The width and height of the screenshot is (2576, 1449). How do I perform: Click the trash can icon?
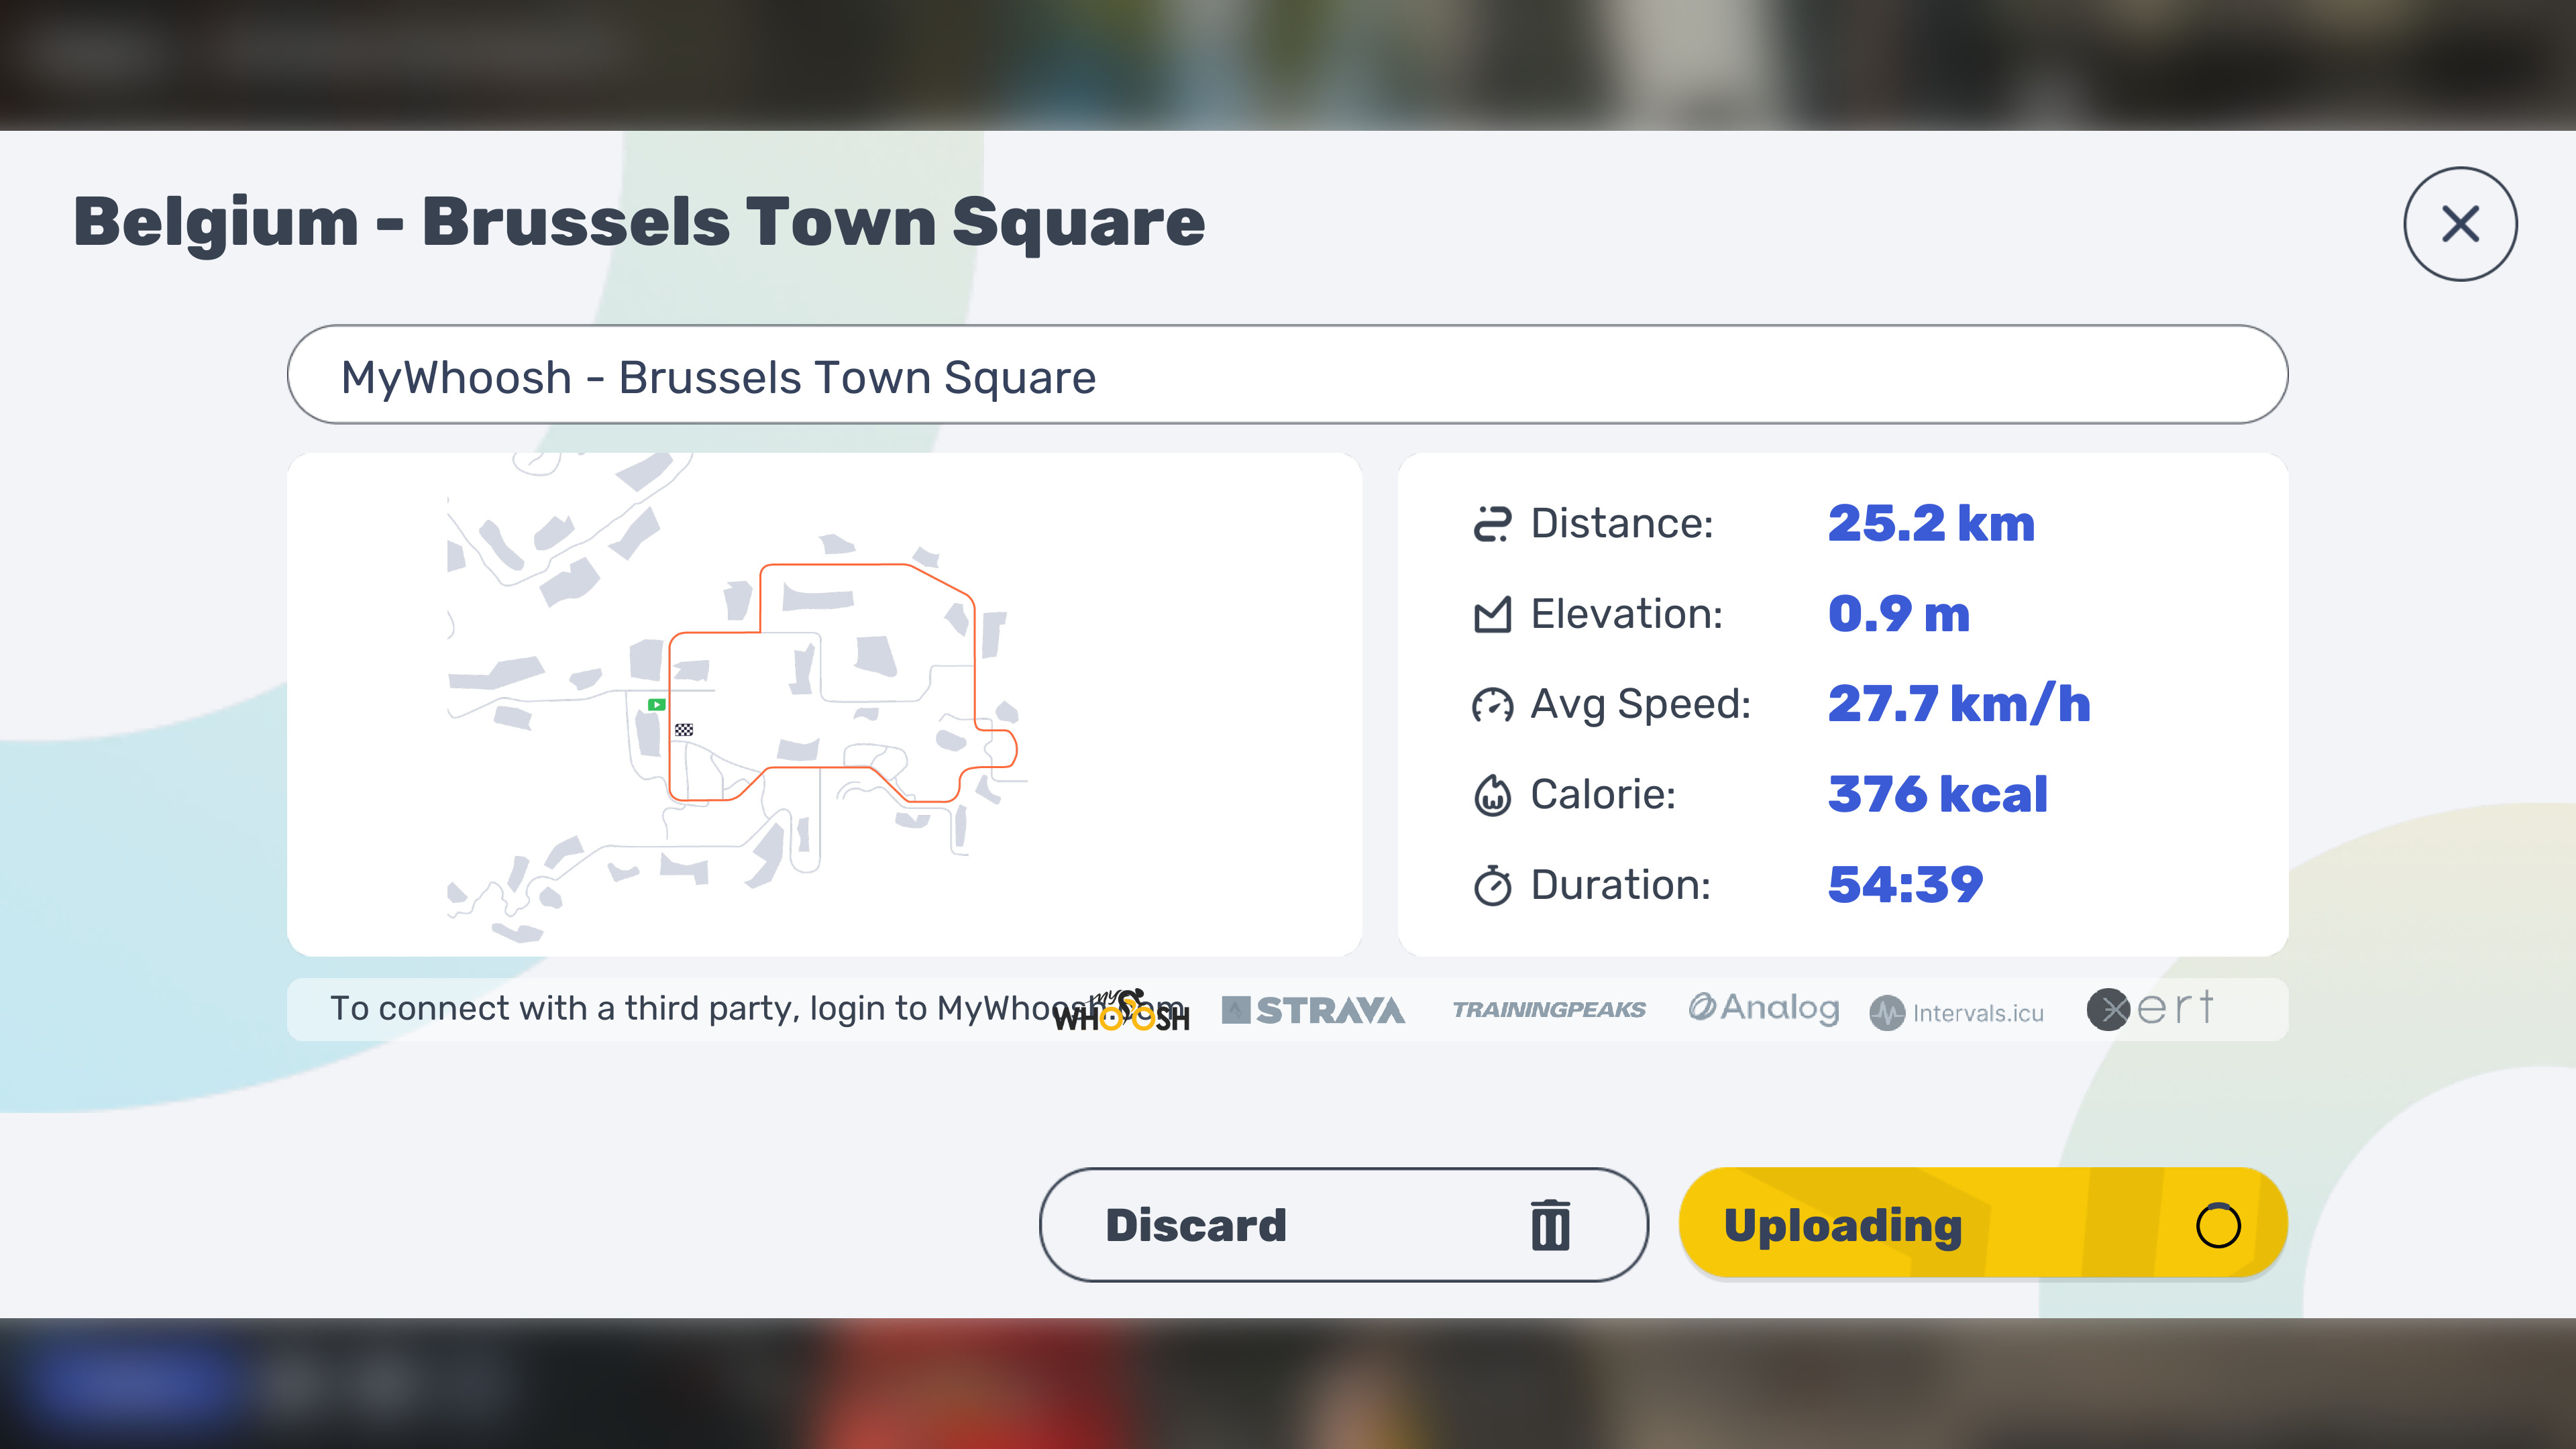1550,1225
